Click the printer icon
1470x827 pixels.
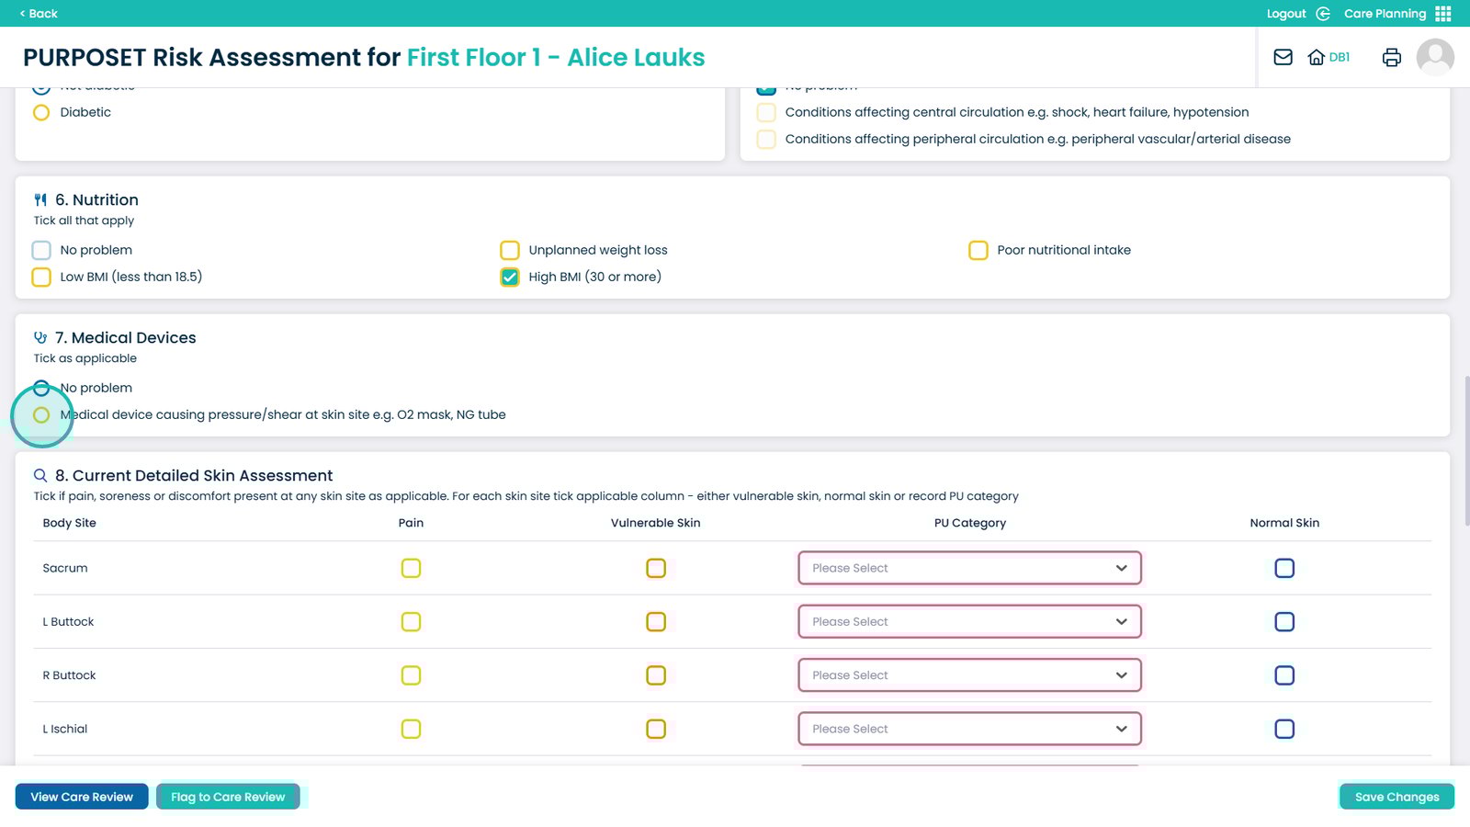point(1391,57)
